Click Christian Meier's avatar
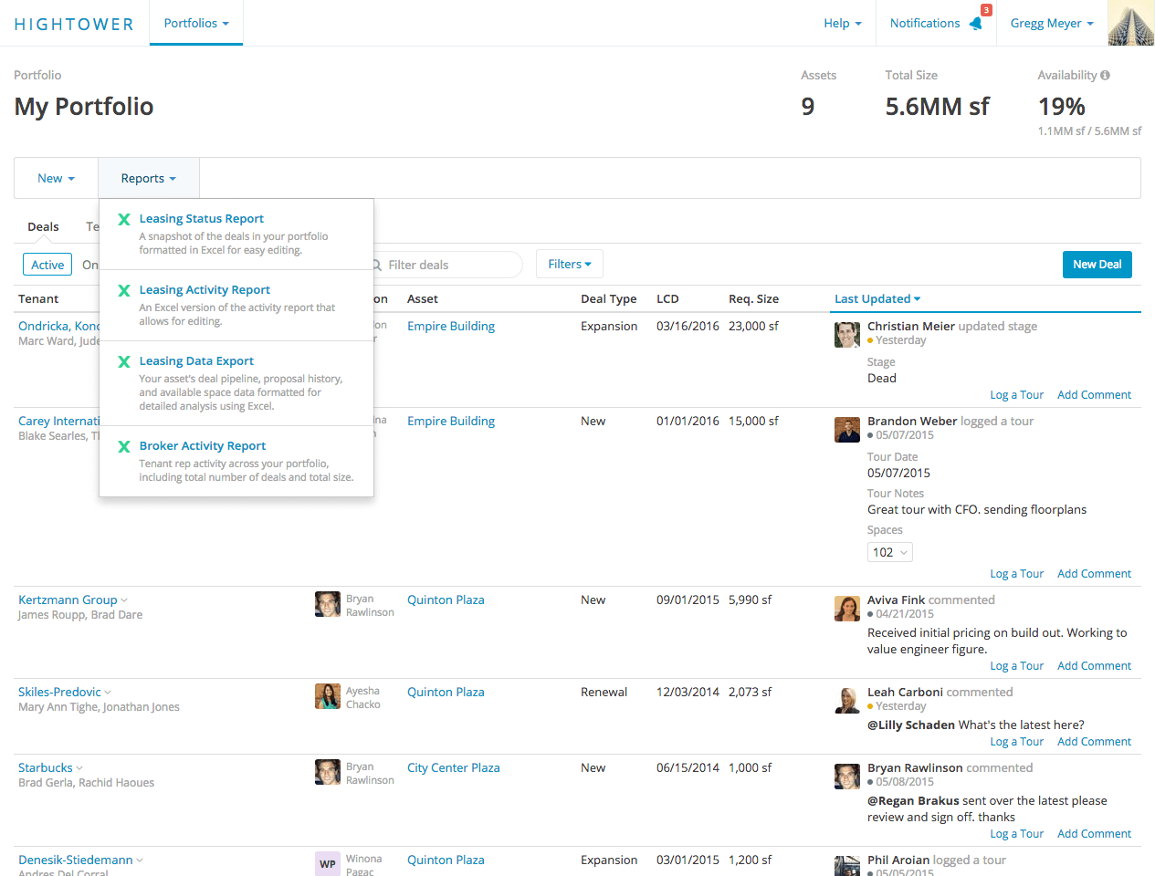Viewport: 1155px width, 876px height. point(847,335)
